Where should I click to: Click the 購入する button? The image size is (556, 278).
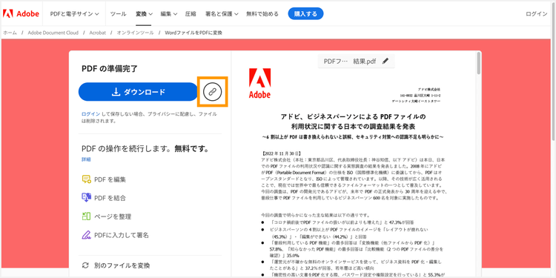(x=305, y=14)
